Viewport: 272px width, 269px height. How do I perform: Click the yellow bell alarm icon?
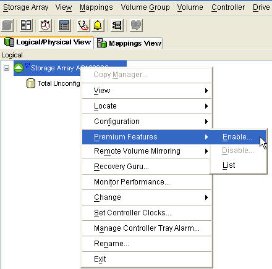pyautogui.click(x=98, y=25)
